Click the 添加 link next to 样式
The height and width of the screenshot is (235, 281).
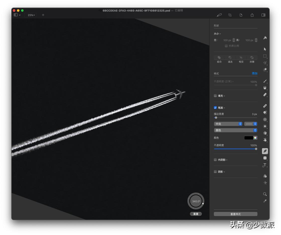point(255,73)
